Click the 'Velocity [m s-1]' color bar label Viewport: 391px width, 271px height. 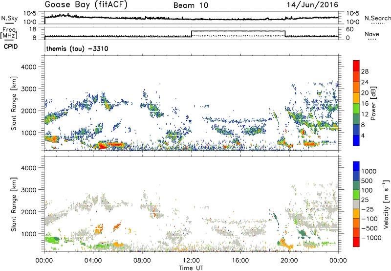pos(386,203)
